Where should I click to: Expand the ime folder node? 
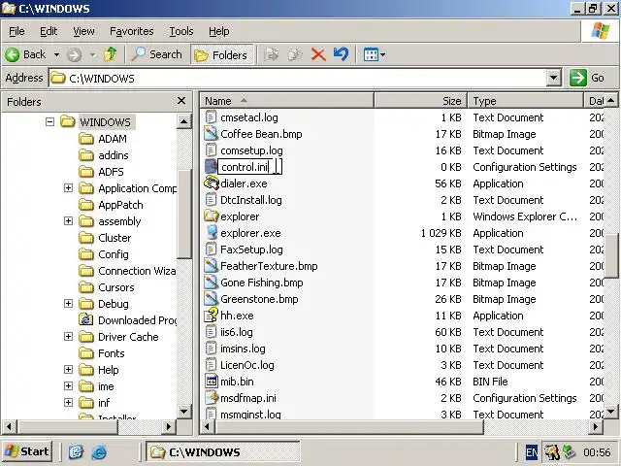[x=68, y=386]
